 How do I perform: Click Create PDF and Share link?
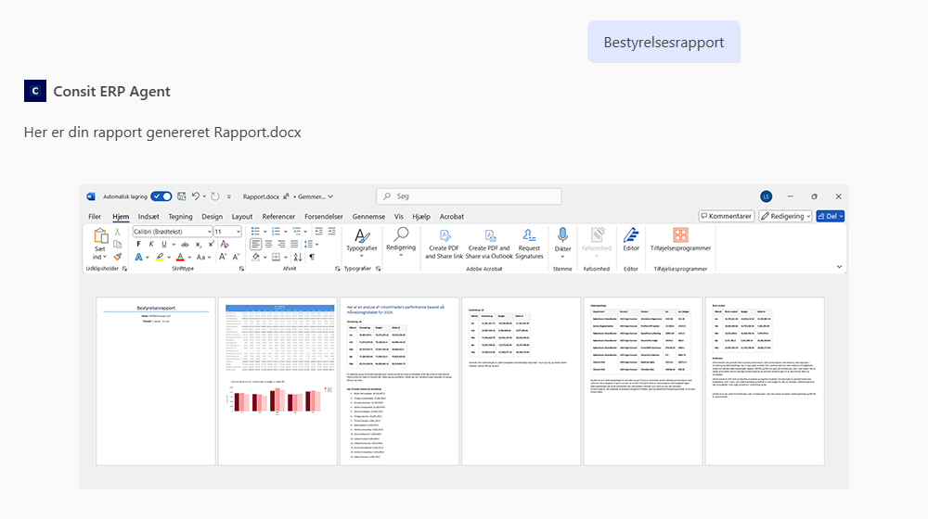[444, 244]
